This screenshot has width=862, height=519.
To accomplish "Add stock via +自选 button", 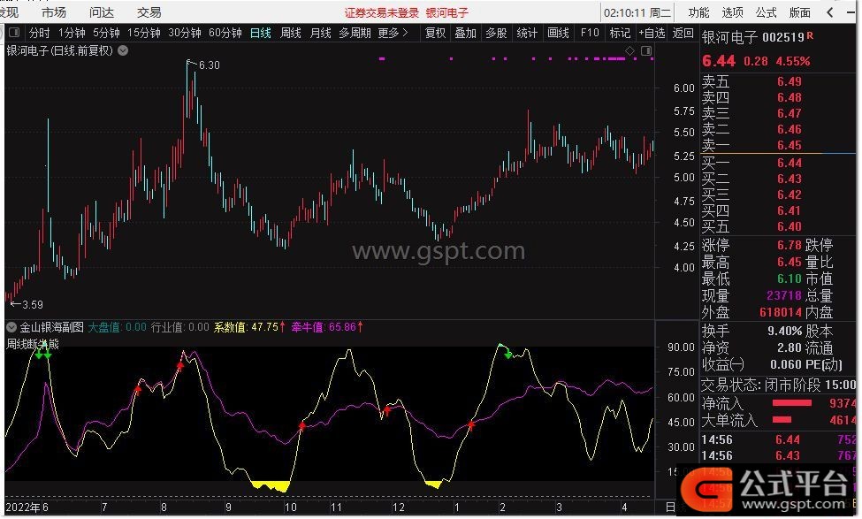I will click(652, 33).
